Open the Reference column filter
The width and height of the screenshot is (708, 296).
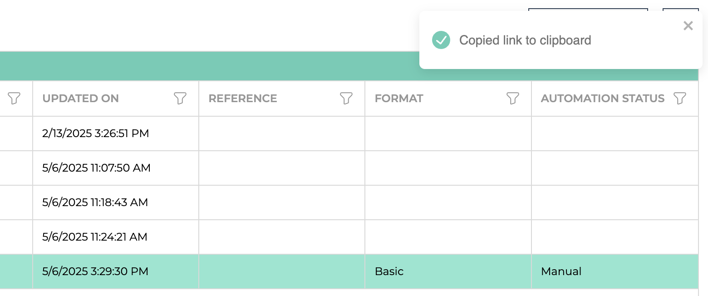point(346,98)
